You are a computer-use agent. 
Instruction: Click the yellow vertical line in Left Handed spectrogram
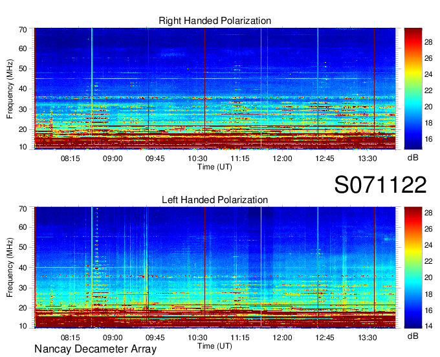click(x=261, y=268)
